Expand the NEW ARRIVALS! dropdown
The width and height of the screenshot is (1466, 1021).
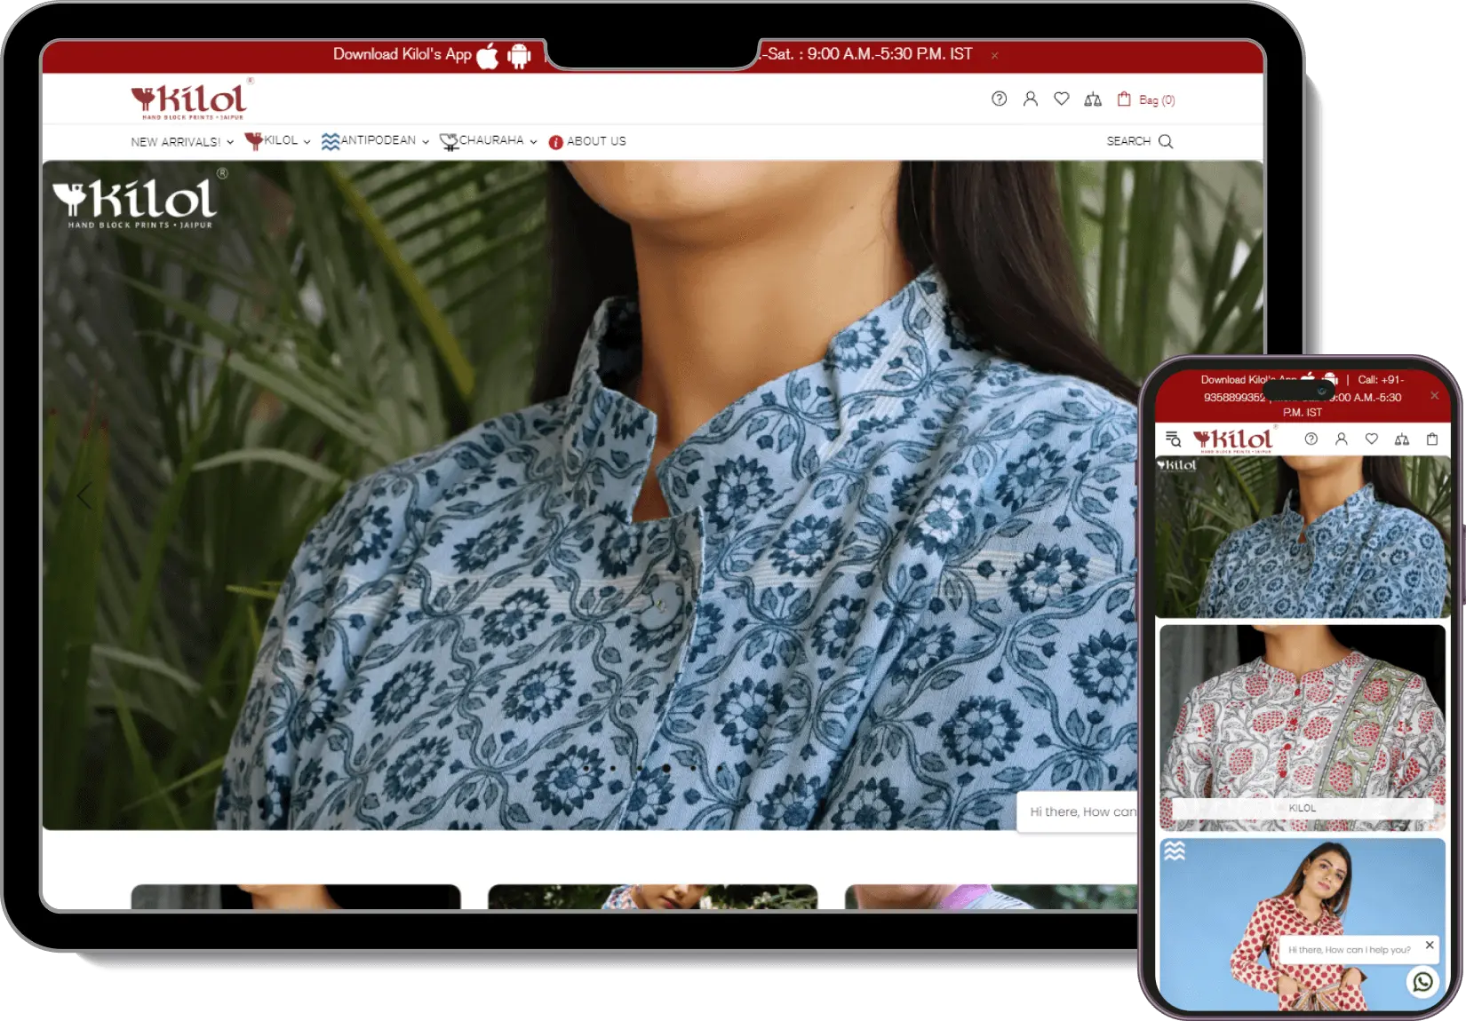[182, 141]
